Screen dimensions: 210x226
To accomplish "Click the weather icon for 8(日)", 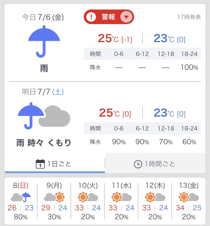I will coord(21,197).
